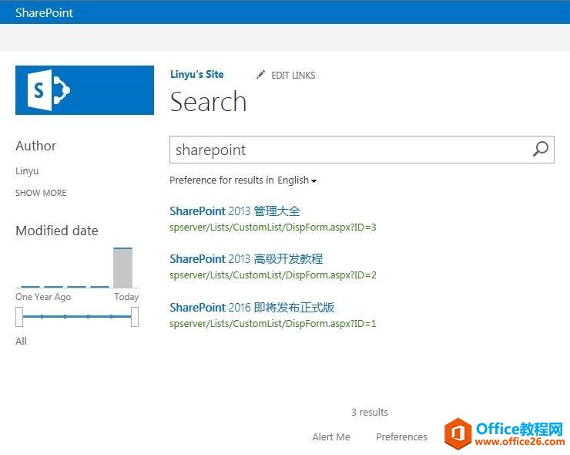
Task: Filter results by author Linyu
Action: 27,170
